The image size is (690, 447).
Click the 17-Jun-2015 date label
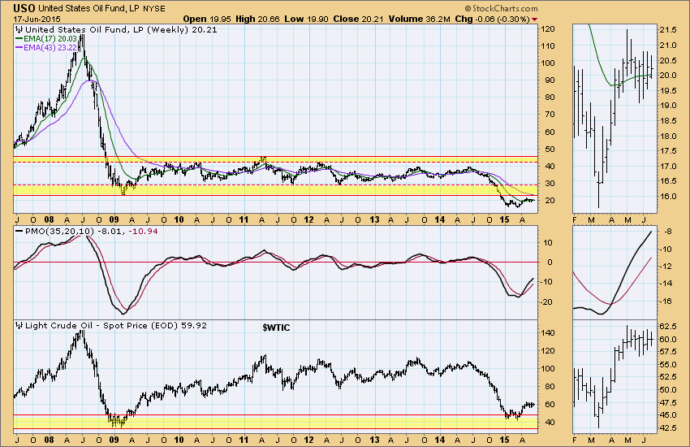click(37, 20)
